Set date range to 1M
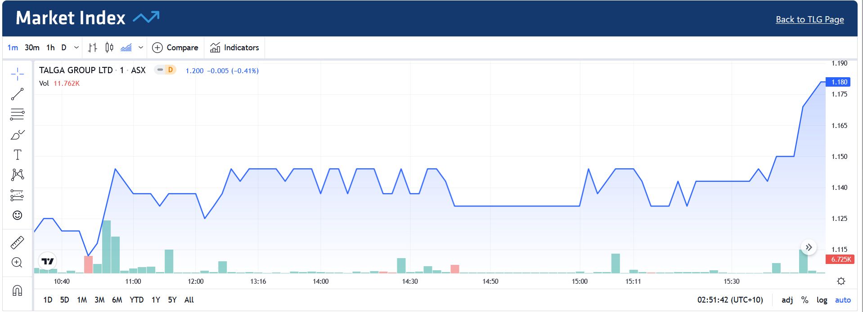 (82, 300)
